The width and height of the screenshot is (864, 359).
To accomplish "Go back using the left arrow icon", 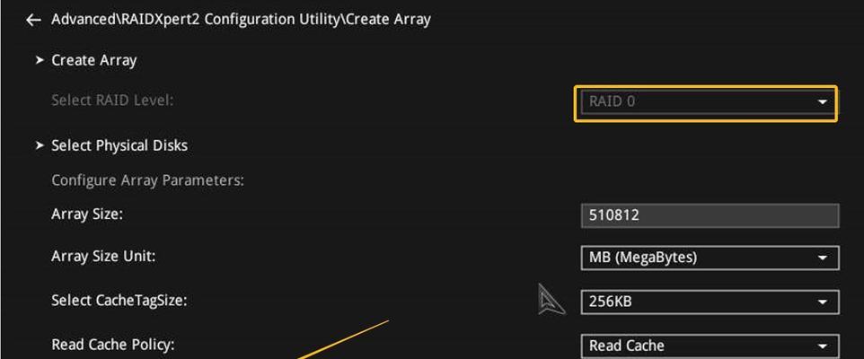I will coord(33,21).
